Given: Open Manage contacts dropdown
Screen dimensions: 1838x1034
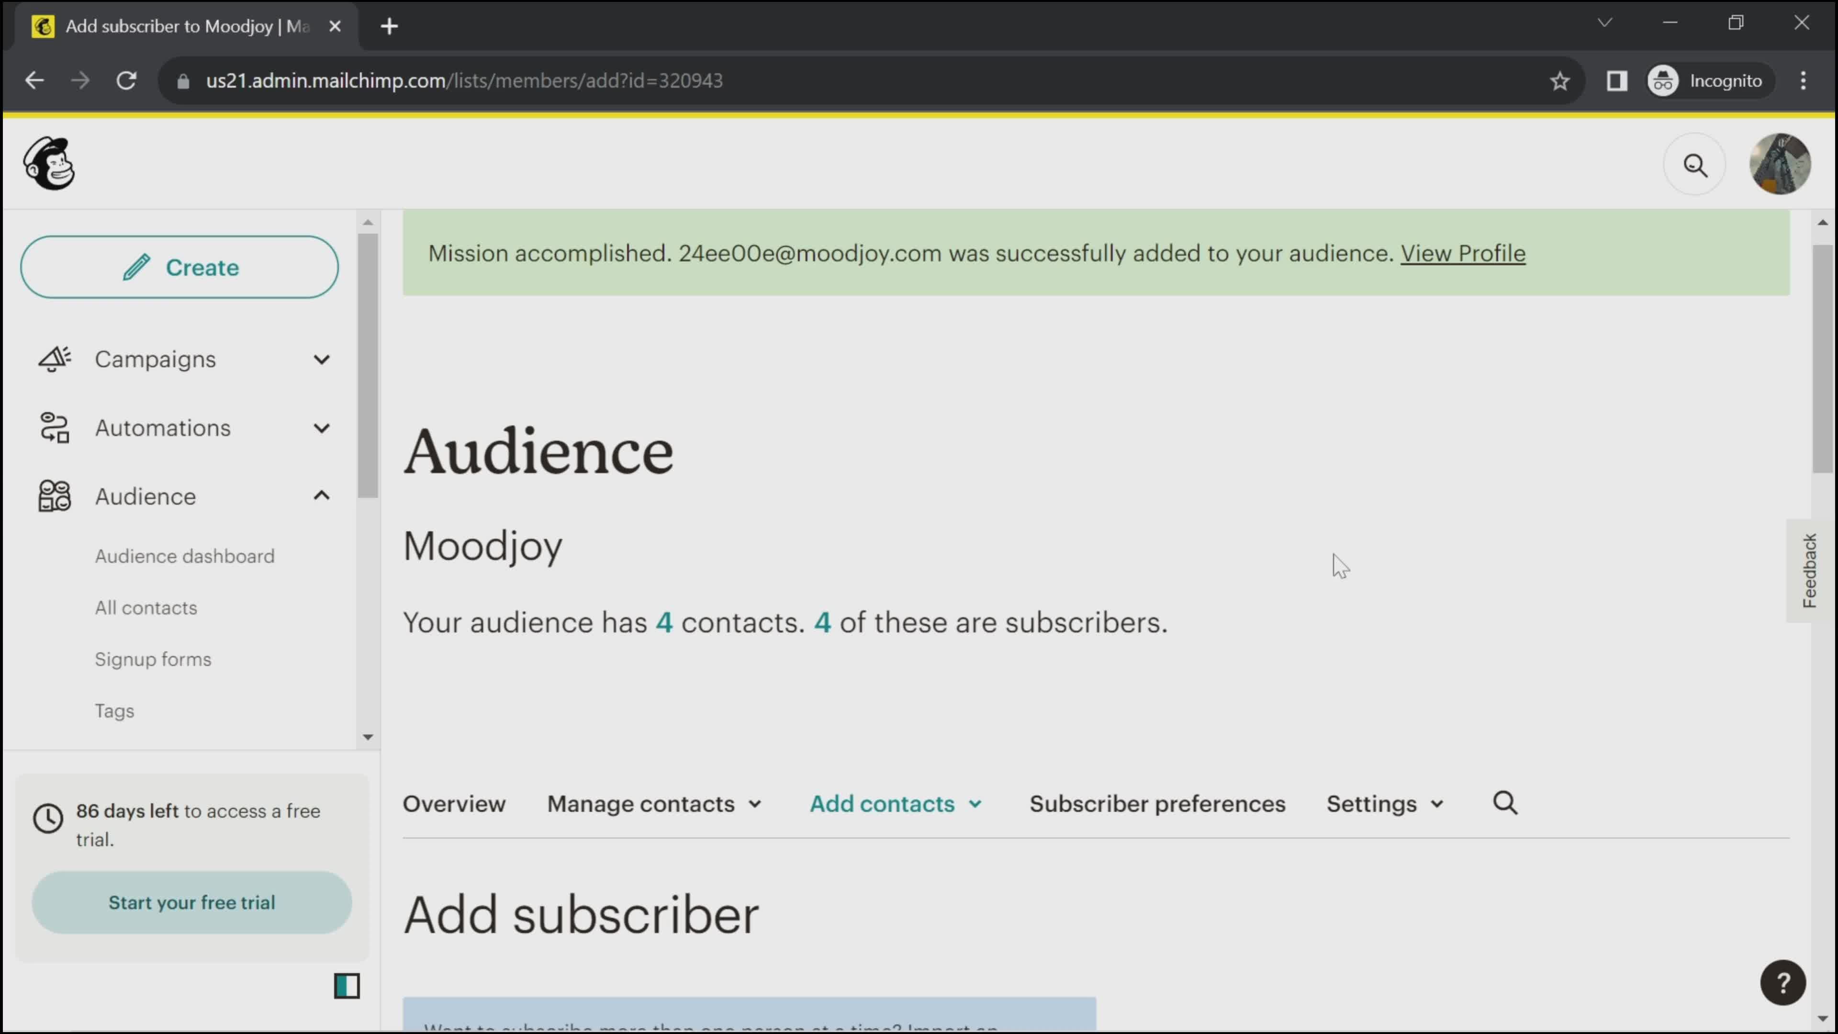Looking at the screenshot, I should coord(654,804).
